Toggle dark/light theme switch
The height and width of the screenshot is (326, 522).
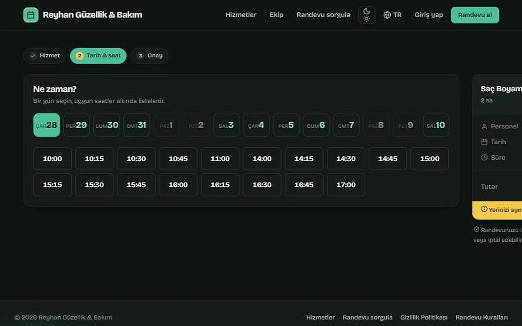[x=367, y=15]
